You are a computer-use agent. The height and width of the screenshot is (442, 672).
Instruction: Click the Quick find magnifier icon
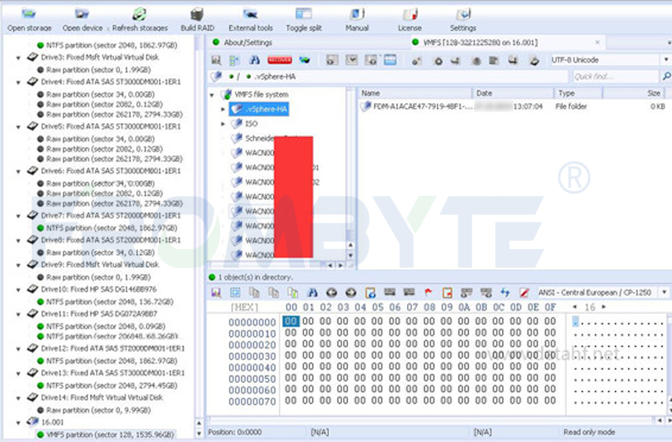coord(666,77)
